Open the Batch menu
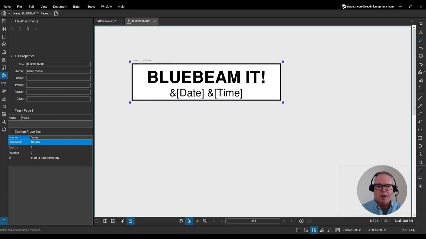Image resolution: width=426 pixels, height=239 pixels. point(77,7)
